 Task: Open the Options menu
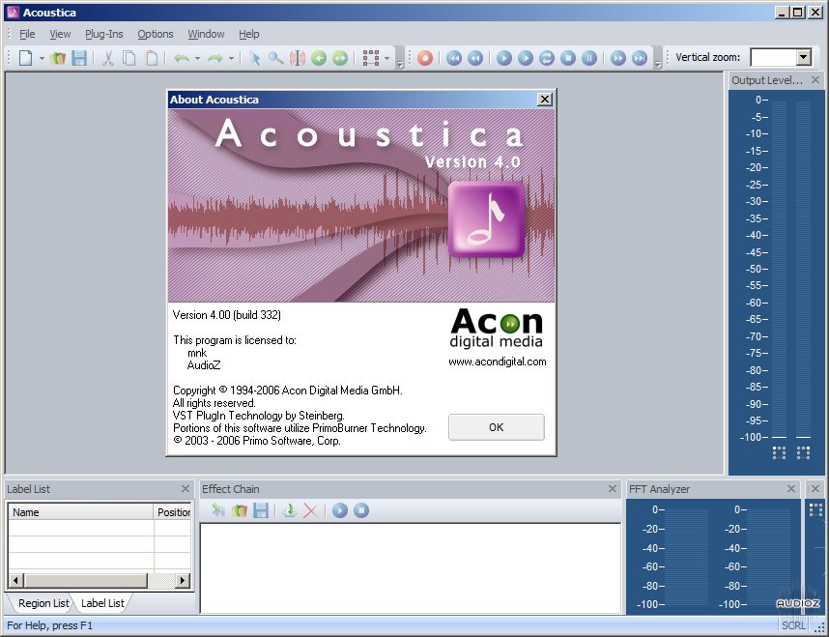click(156, 34)
